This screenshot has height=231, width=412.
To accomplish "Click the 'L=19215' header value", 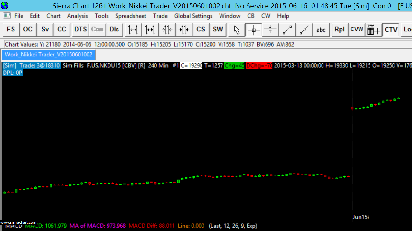I will (360, 65).
